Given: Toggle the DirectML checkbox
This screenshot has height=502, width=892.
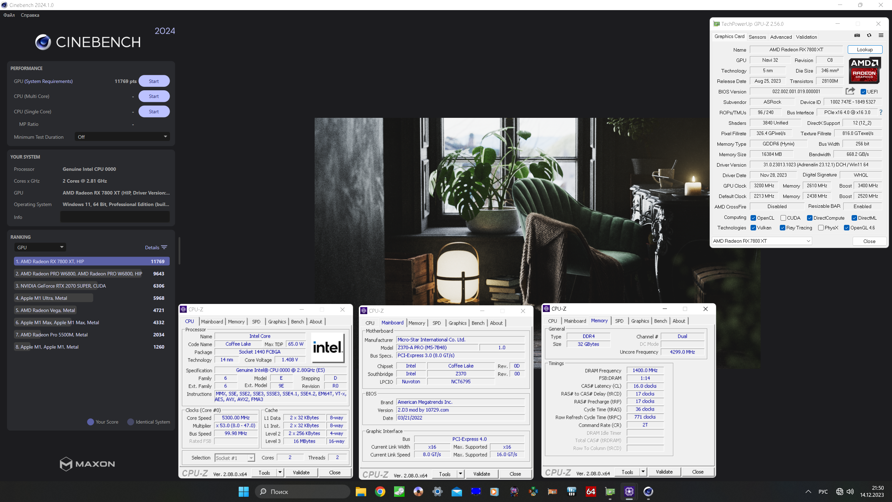Looking at the screenshot, I should pos(854,218).
